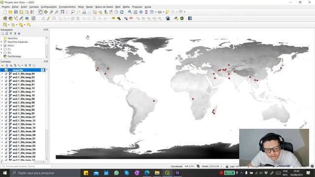
Task: Expand the D:\ drive in Navegador
Action: click(2, 53)
